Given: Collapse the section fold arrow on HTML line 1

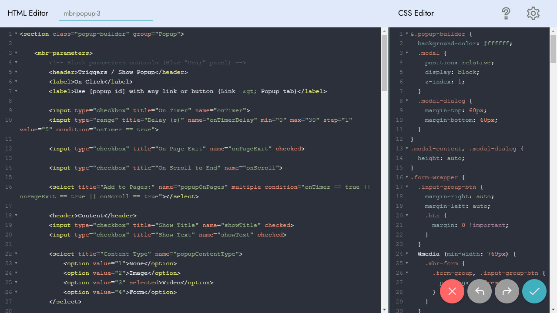Looking at the screenshot, I should click(16, 34).
